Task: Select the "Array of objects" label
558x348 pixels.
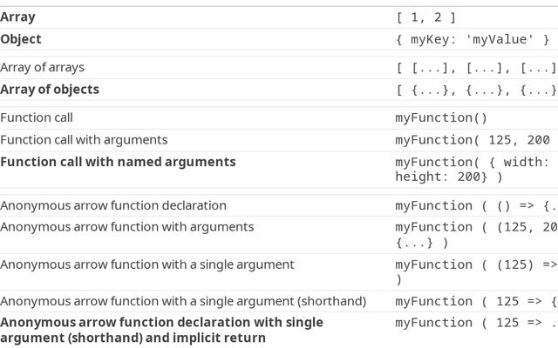Action: click(50, 90)
